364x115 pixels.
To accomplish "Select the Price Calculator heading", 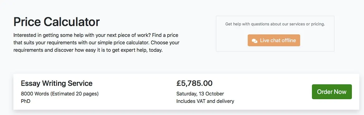I will (x=57, y=22).
